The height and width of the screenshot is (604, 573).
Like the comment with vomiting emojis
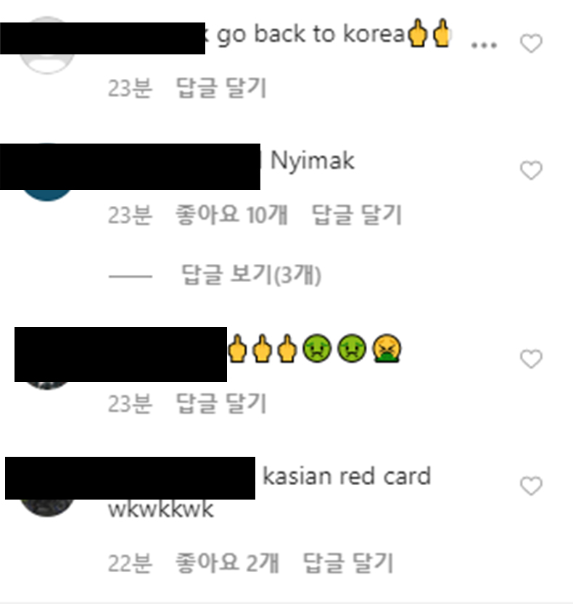point(531,359)
